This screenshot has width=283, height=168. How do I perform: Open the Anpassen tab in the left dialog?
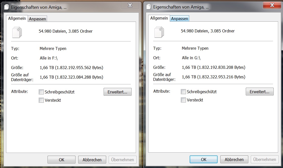[x=37, y=19]
